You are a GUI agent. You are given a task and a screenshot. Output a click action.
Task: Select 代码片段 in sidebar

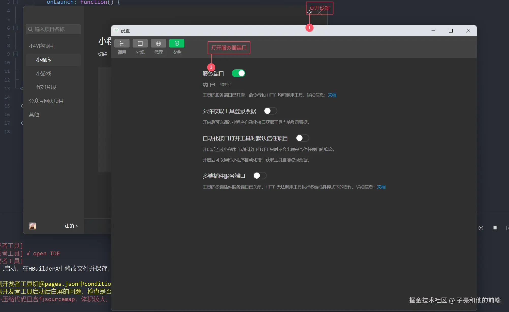tap(46, 87)
